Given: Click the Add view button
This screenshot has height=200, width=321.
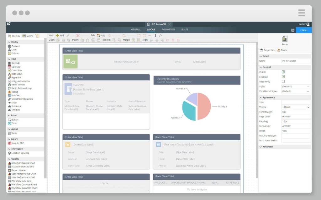Looking at the screenshot, I should pyautogui.click(x=60, y=36).
